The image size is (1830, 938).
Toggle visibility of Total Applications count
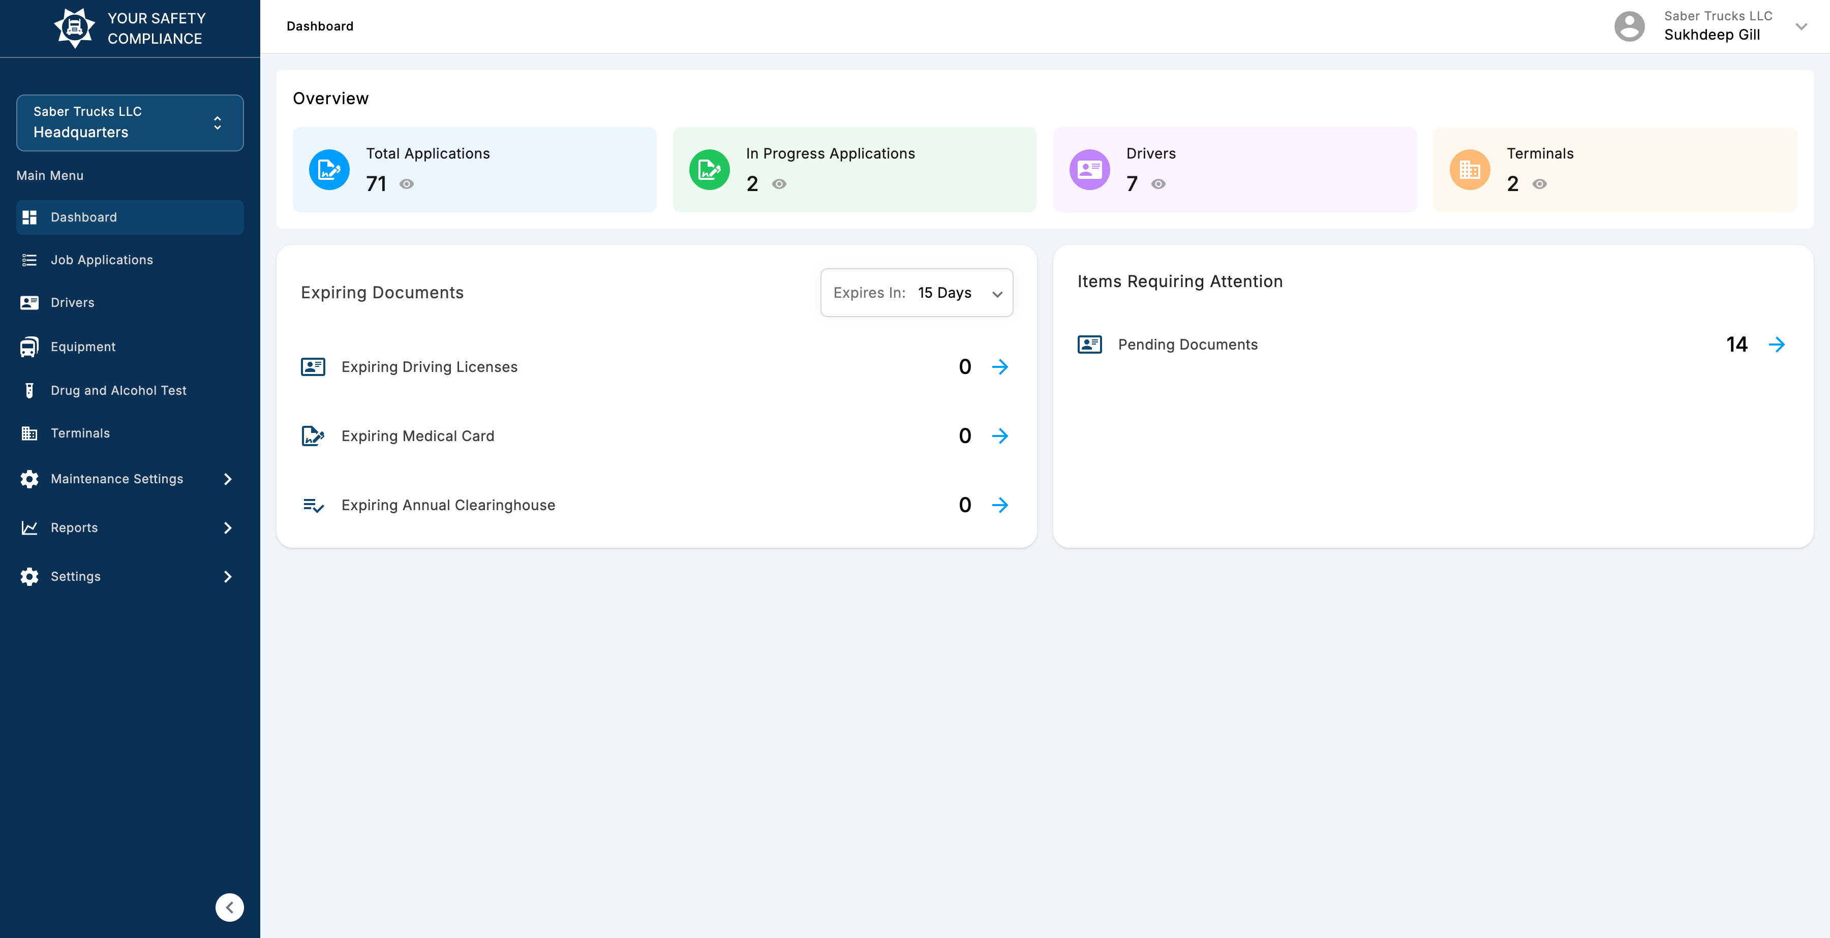pos(406,184)
